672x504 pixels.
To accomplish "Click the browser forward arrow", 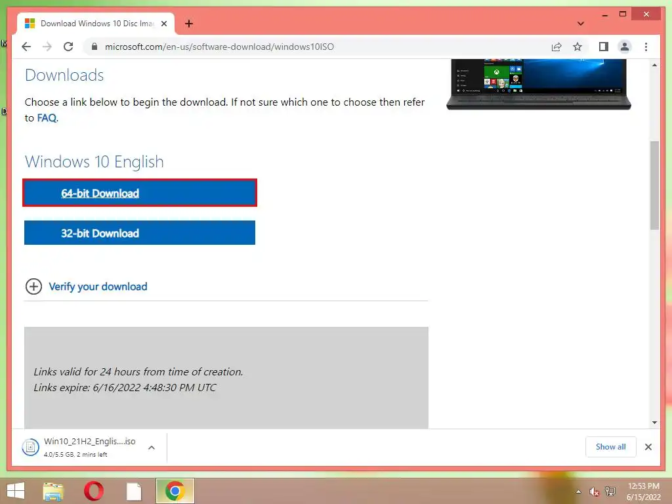I will point(47,47).
